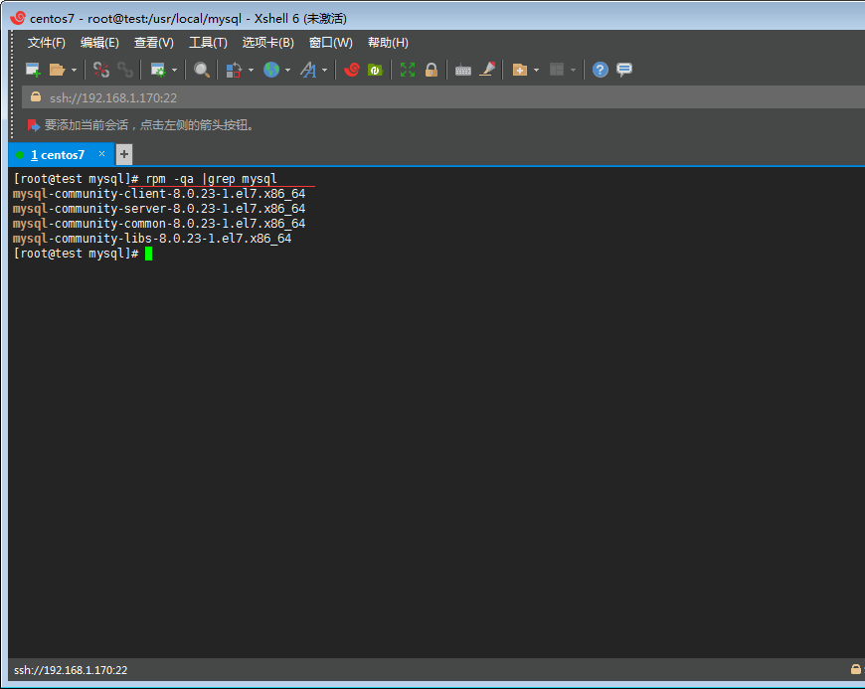This screenshot has height=689, width=865.
Task: Open the 文件(F) menu
Action: [x=46, y=43]
